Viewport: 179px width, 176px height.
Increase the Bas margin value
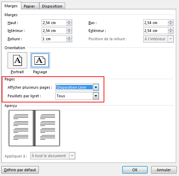(x=170, y=21)
